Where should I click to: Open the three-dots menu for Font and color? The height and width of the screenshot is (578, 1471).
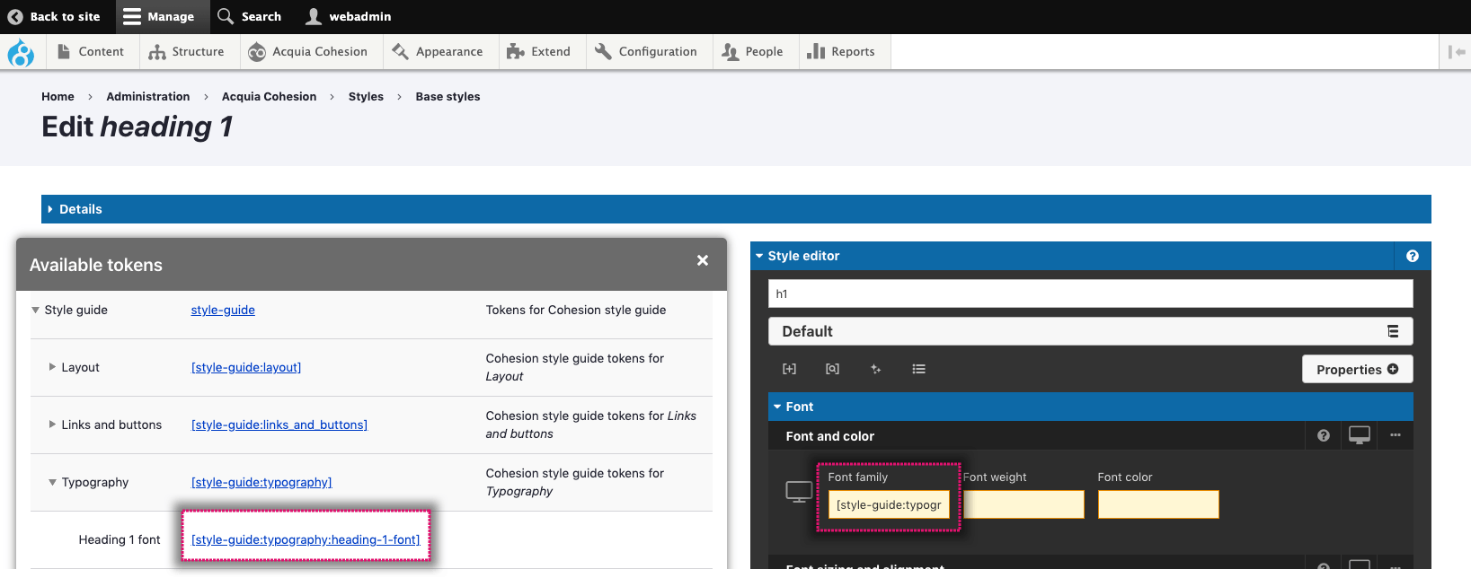1396,435
